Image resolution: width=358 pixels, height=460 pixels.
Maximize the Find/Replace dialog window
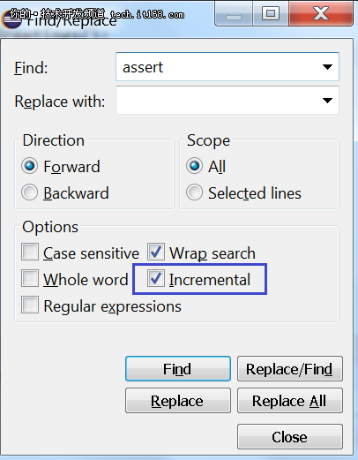click(x=271, y=13)
